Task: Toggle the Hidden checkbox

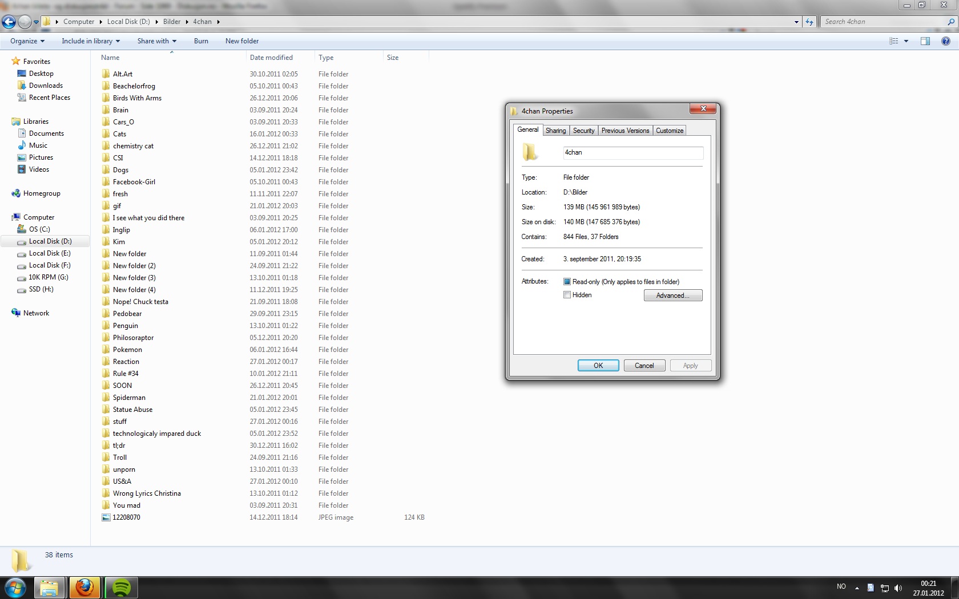Action: [x=567, y=295]
